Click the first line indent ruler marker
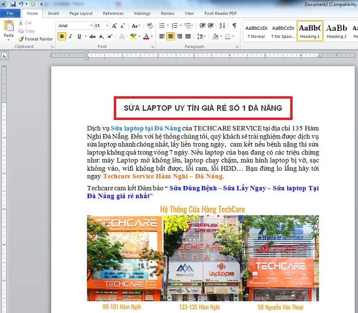The image size is (358, 313). point(87,54)
